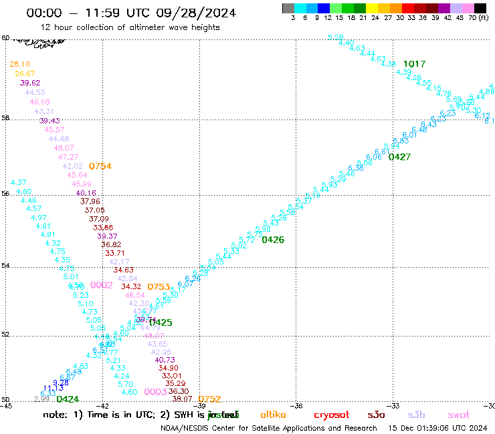495x434 pixels.
Task: Select the pink swatch in the color legend
Action: pos(468,8)
